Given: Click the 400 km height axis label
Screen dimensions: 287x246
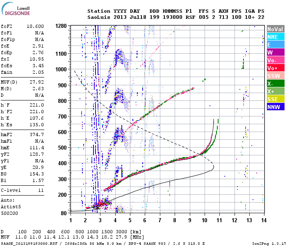Looking at the screenshot, I should (x=62, y=163).
